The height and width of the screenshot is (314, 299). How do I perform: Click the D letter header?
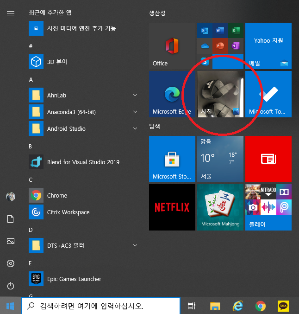point(31,230)
